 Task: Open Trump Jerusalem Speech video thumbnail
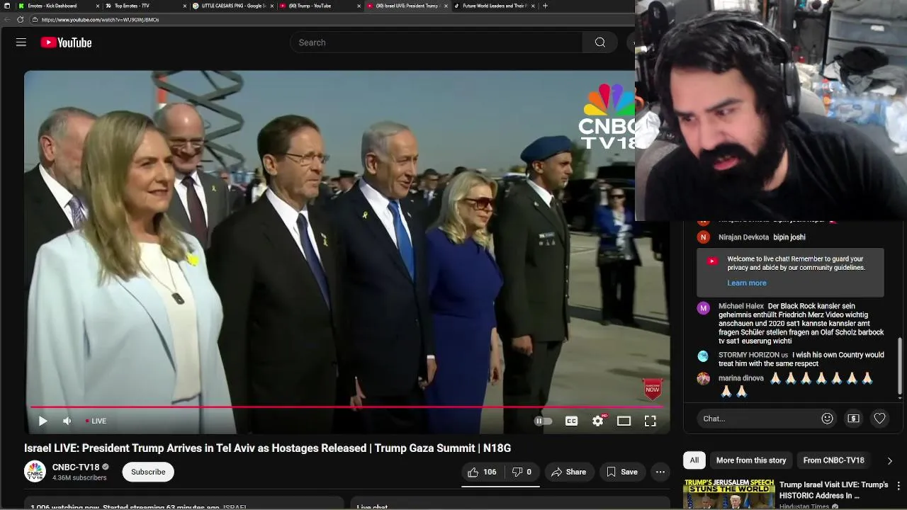728,494
